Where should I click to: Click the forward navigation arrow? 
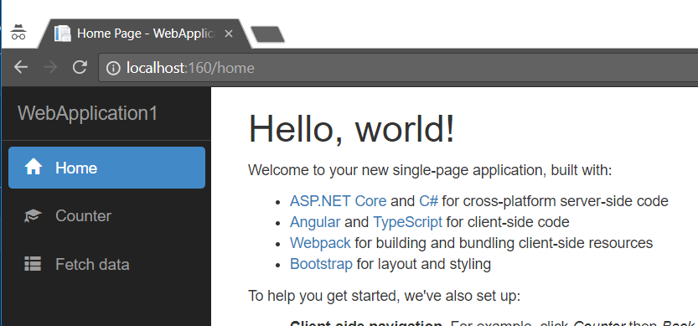(50, 67)
